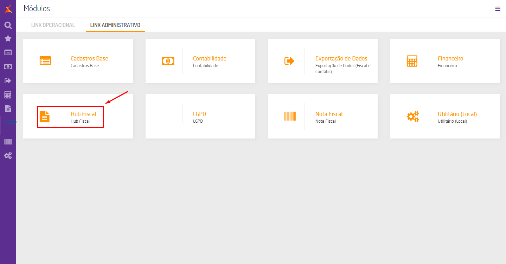Open the Contabilidade module title link
This screenshot has width=506, height=264.
[x=210, y=58]
